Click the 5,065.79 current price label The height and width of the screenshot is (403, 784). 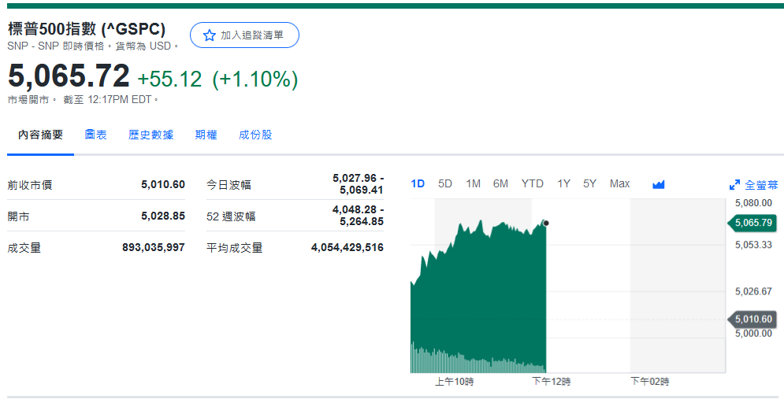point(752,223)
